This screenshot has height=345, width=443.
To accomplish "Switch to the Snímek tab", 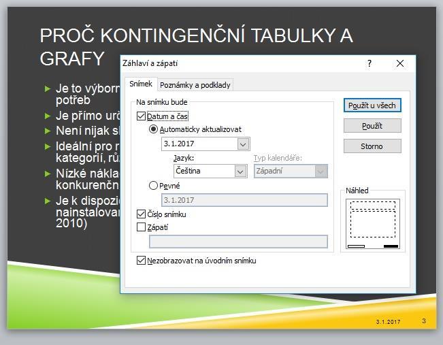I will pos(141,84).
